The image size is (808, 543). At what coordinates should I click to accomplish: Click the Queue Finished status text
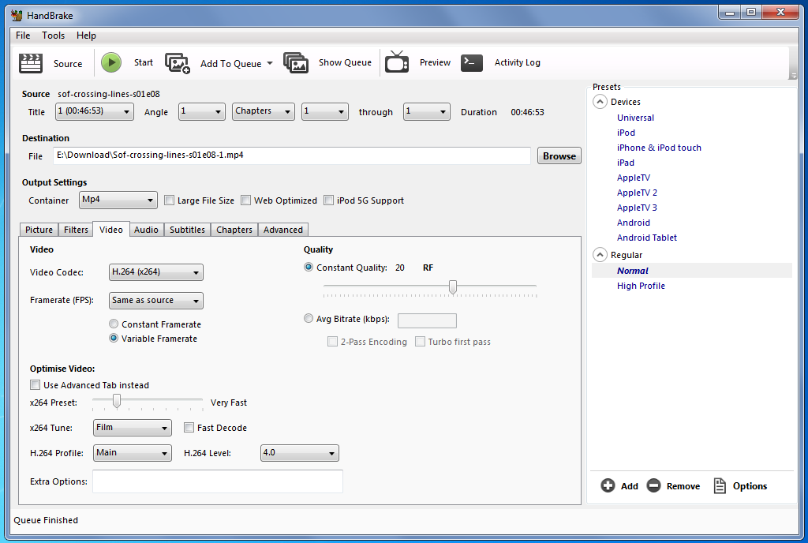[x=46, y=520]
